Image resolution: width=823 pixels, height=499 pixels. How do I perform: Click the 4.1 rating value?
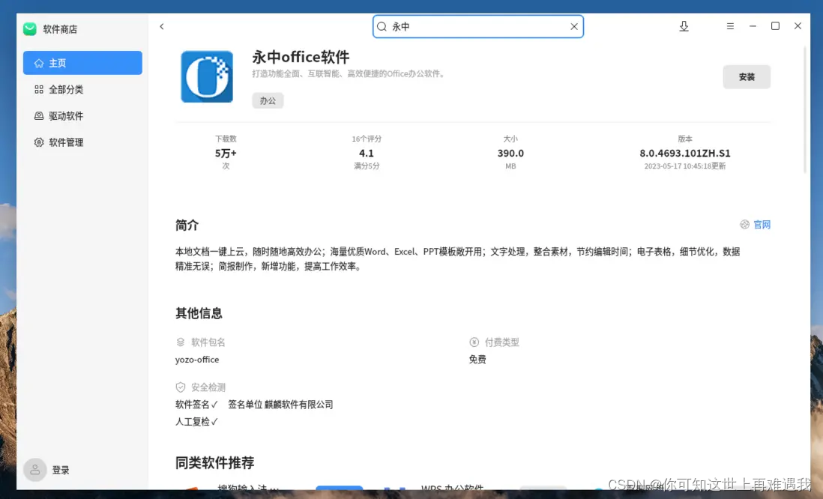click(x=367, y=153)
